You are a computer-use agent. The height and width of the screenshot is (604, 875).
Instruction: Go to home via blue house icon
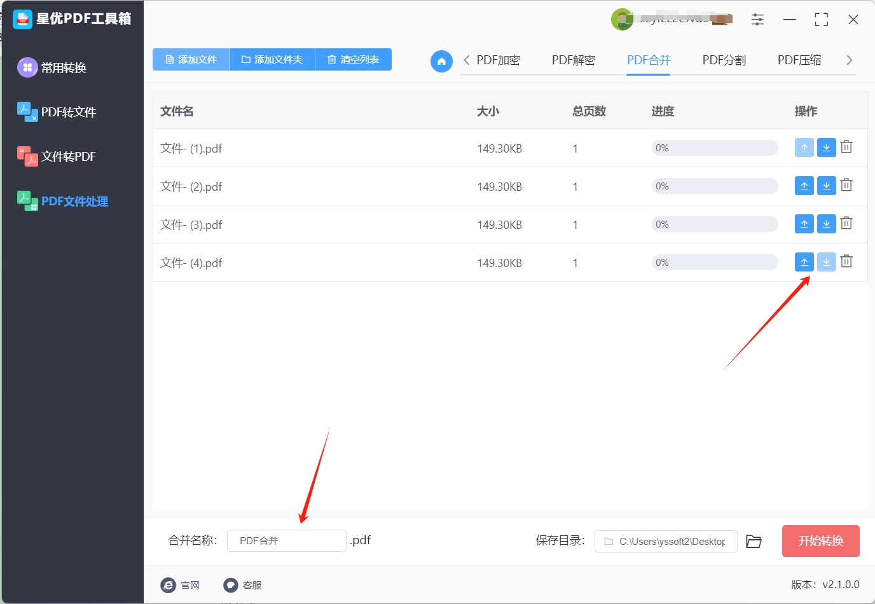point(441,61)
